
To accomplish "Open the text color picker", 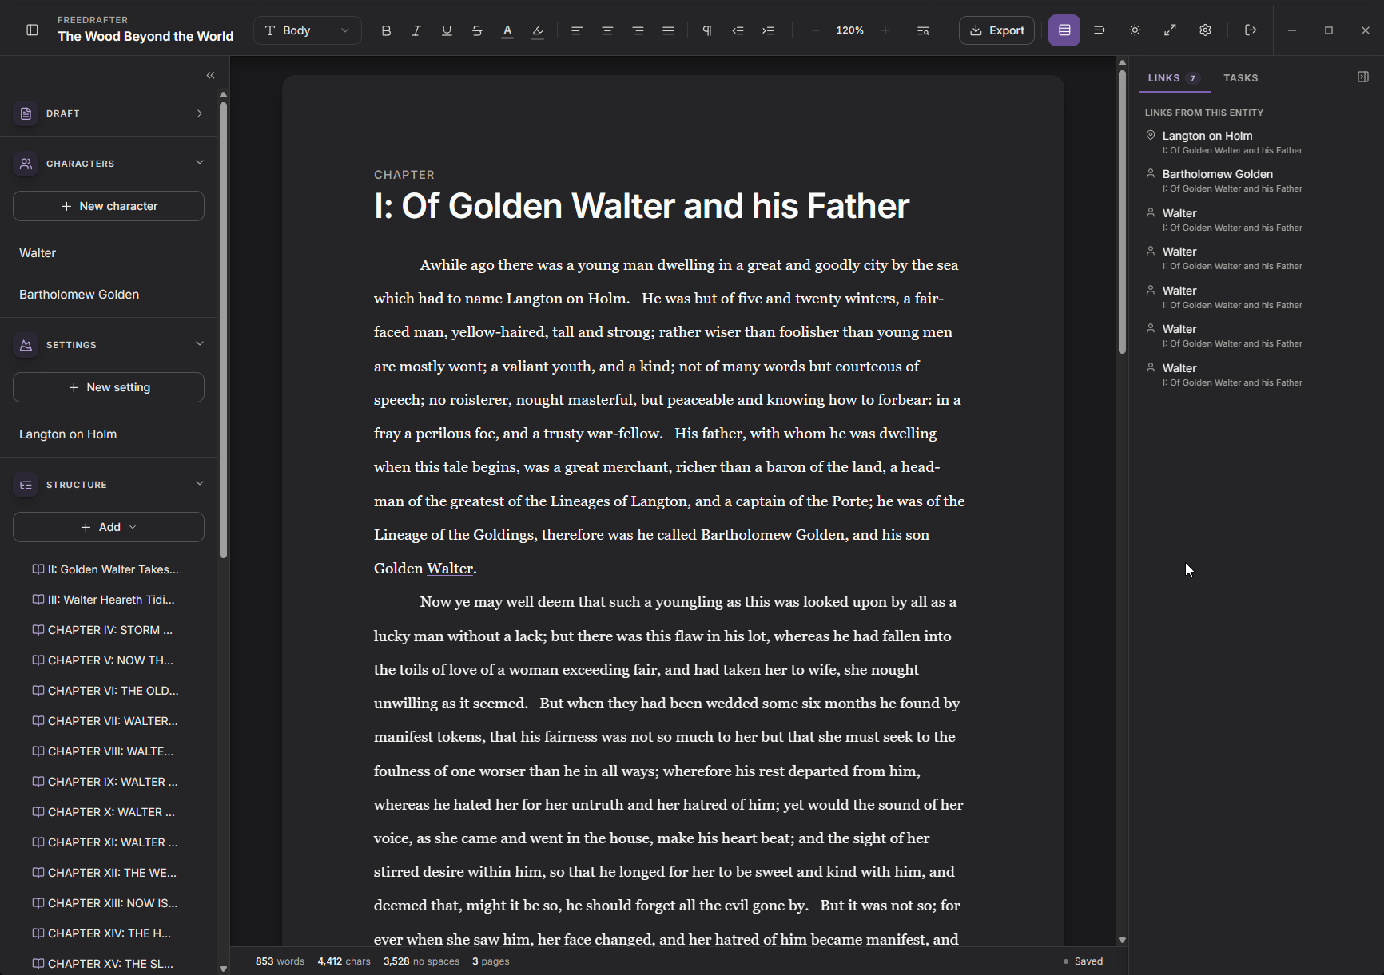I will 507,30.
